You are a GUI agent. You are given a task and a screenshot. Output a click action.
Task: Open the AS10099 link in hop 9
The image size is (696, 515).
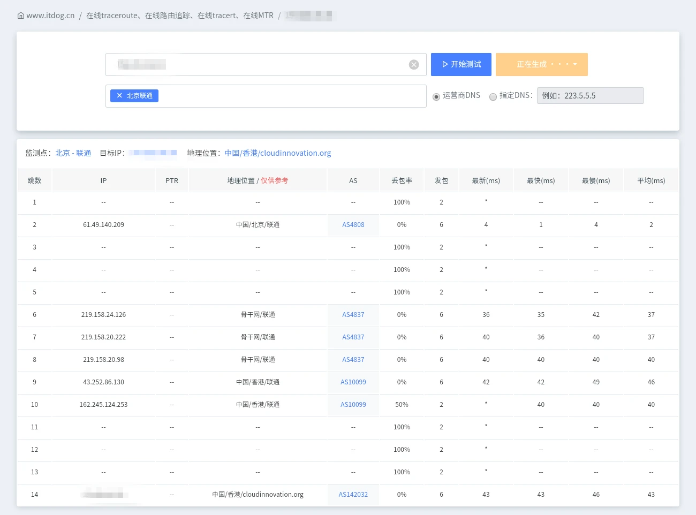353,382
